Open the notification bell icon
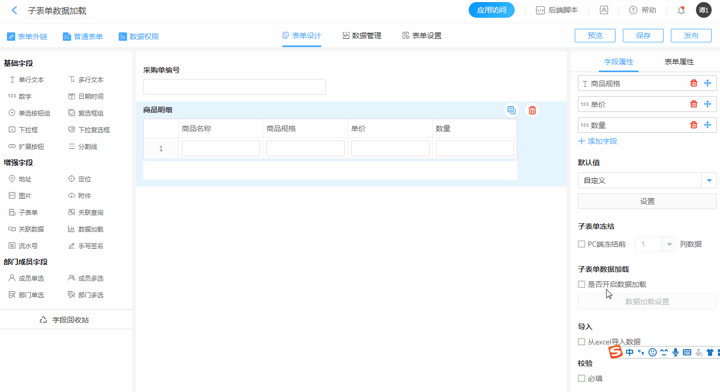The width and height of the screenshot is (720, 392). pyautogui.click(x=681, y=10)
